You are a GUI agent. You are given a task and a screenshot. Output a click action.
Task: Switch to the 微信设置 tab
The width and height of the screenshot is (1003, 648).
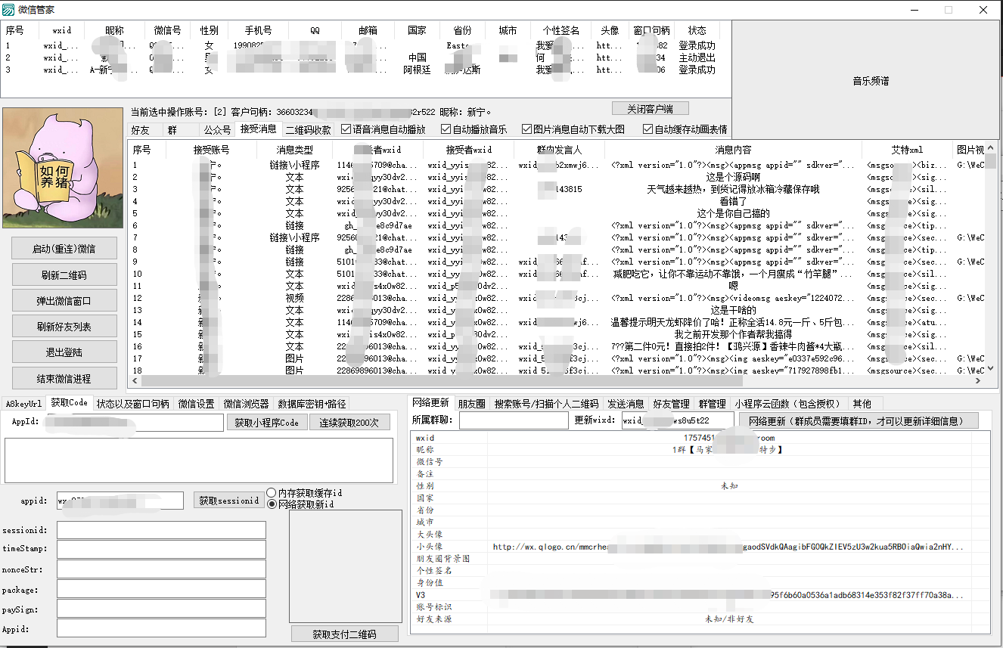pyautogui.click(x=197, y=404)
